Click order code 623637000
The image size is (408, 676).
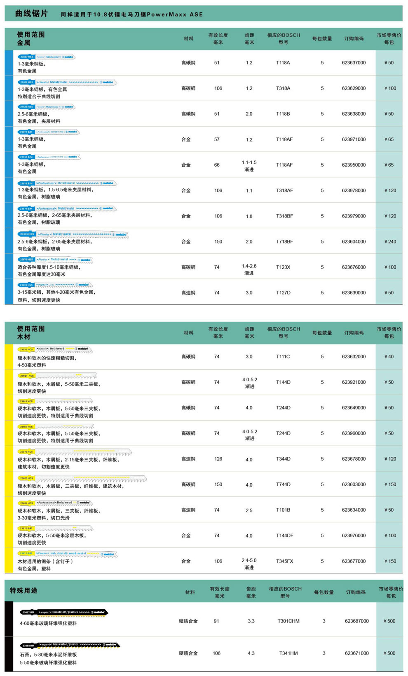pos(354,63)
